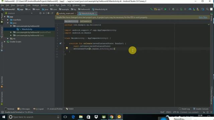Open the Event Log
Screen dimensions: 214x120
(x=184, y=109)
